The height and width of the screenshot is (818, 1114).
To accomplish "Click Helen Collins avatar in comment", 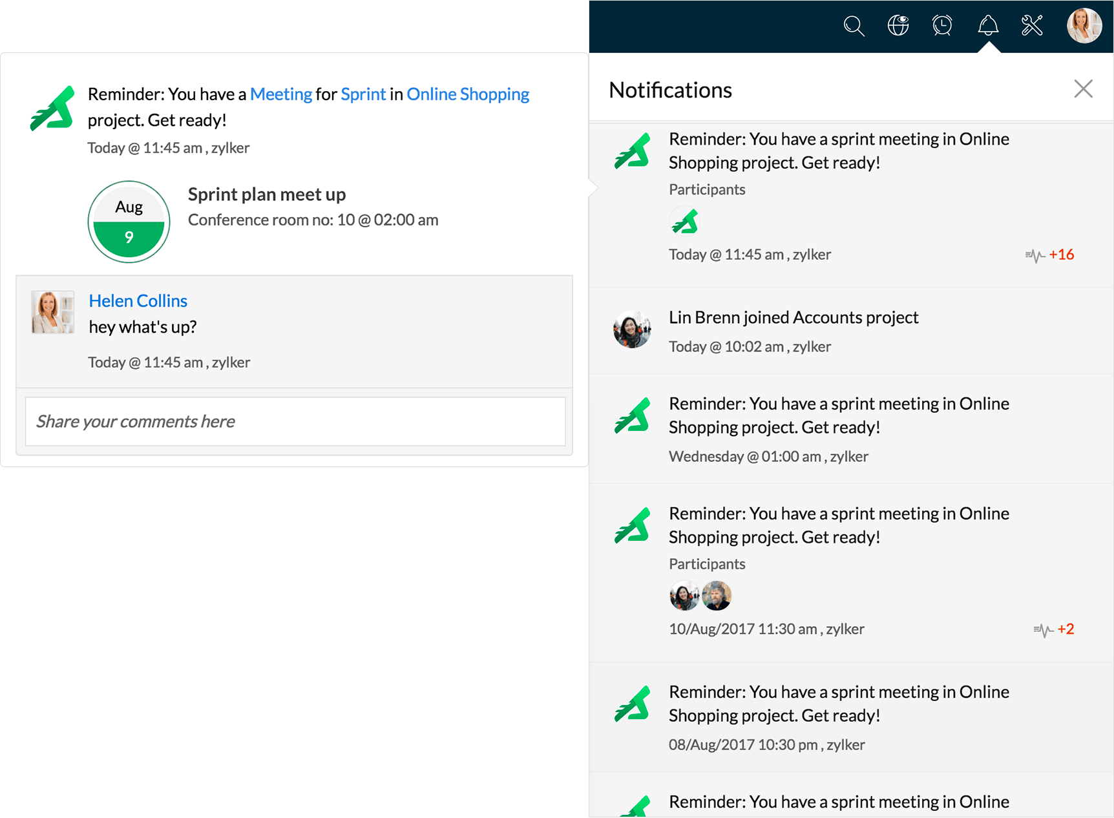I will [x=53, y=312].
